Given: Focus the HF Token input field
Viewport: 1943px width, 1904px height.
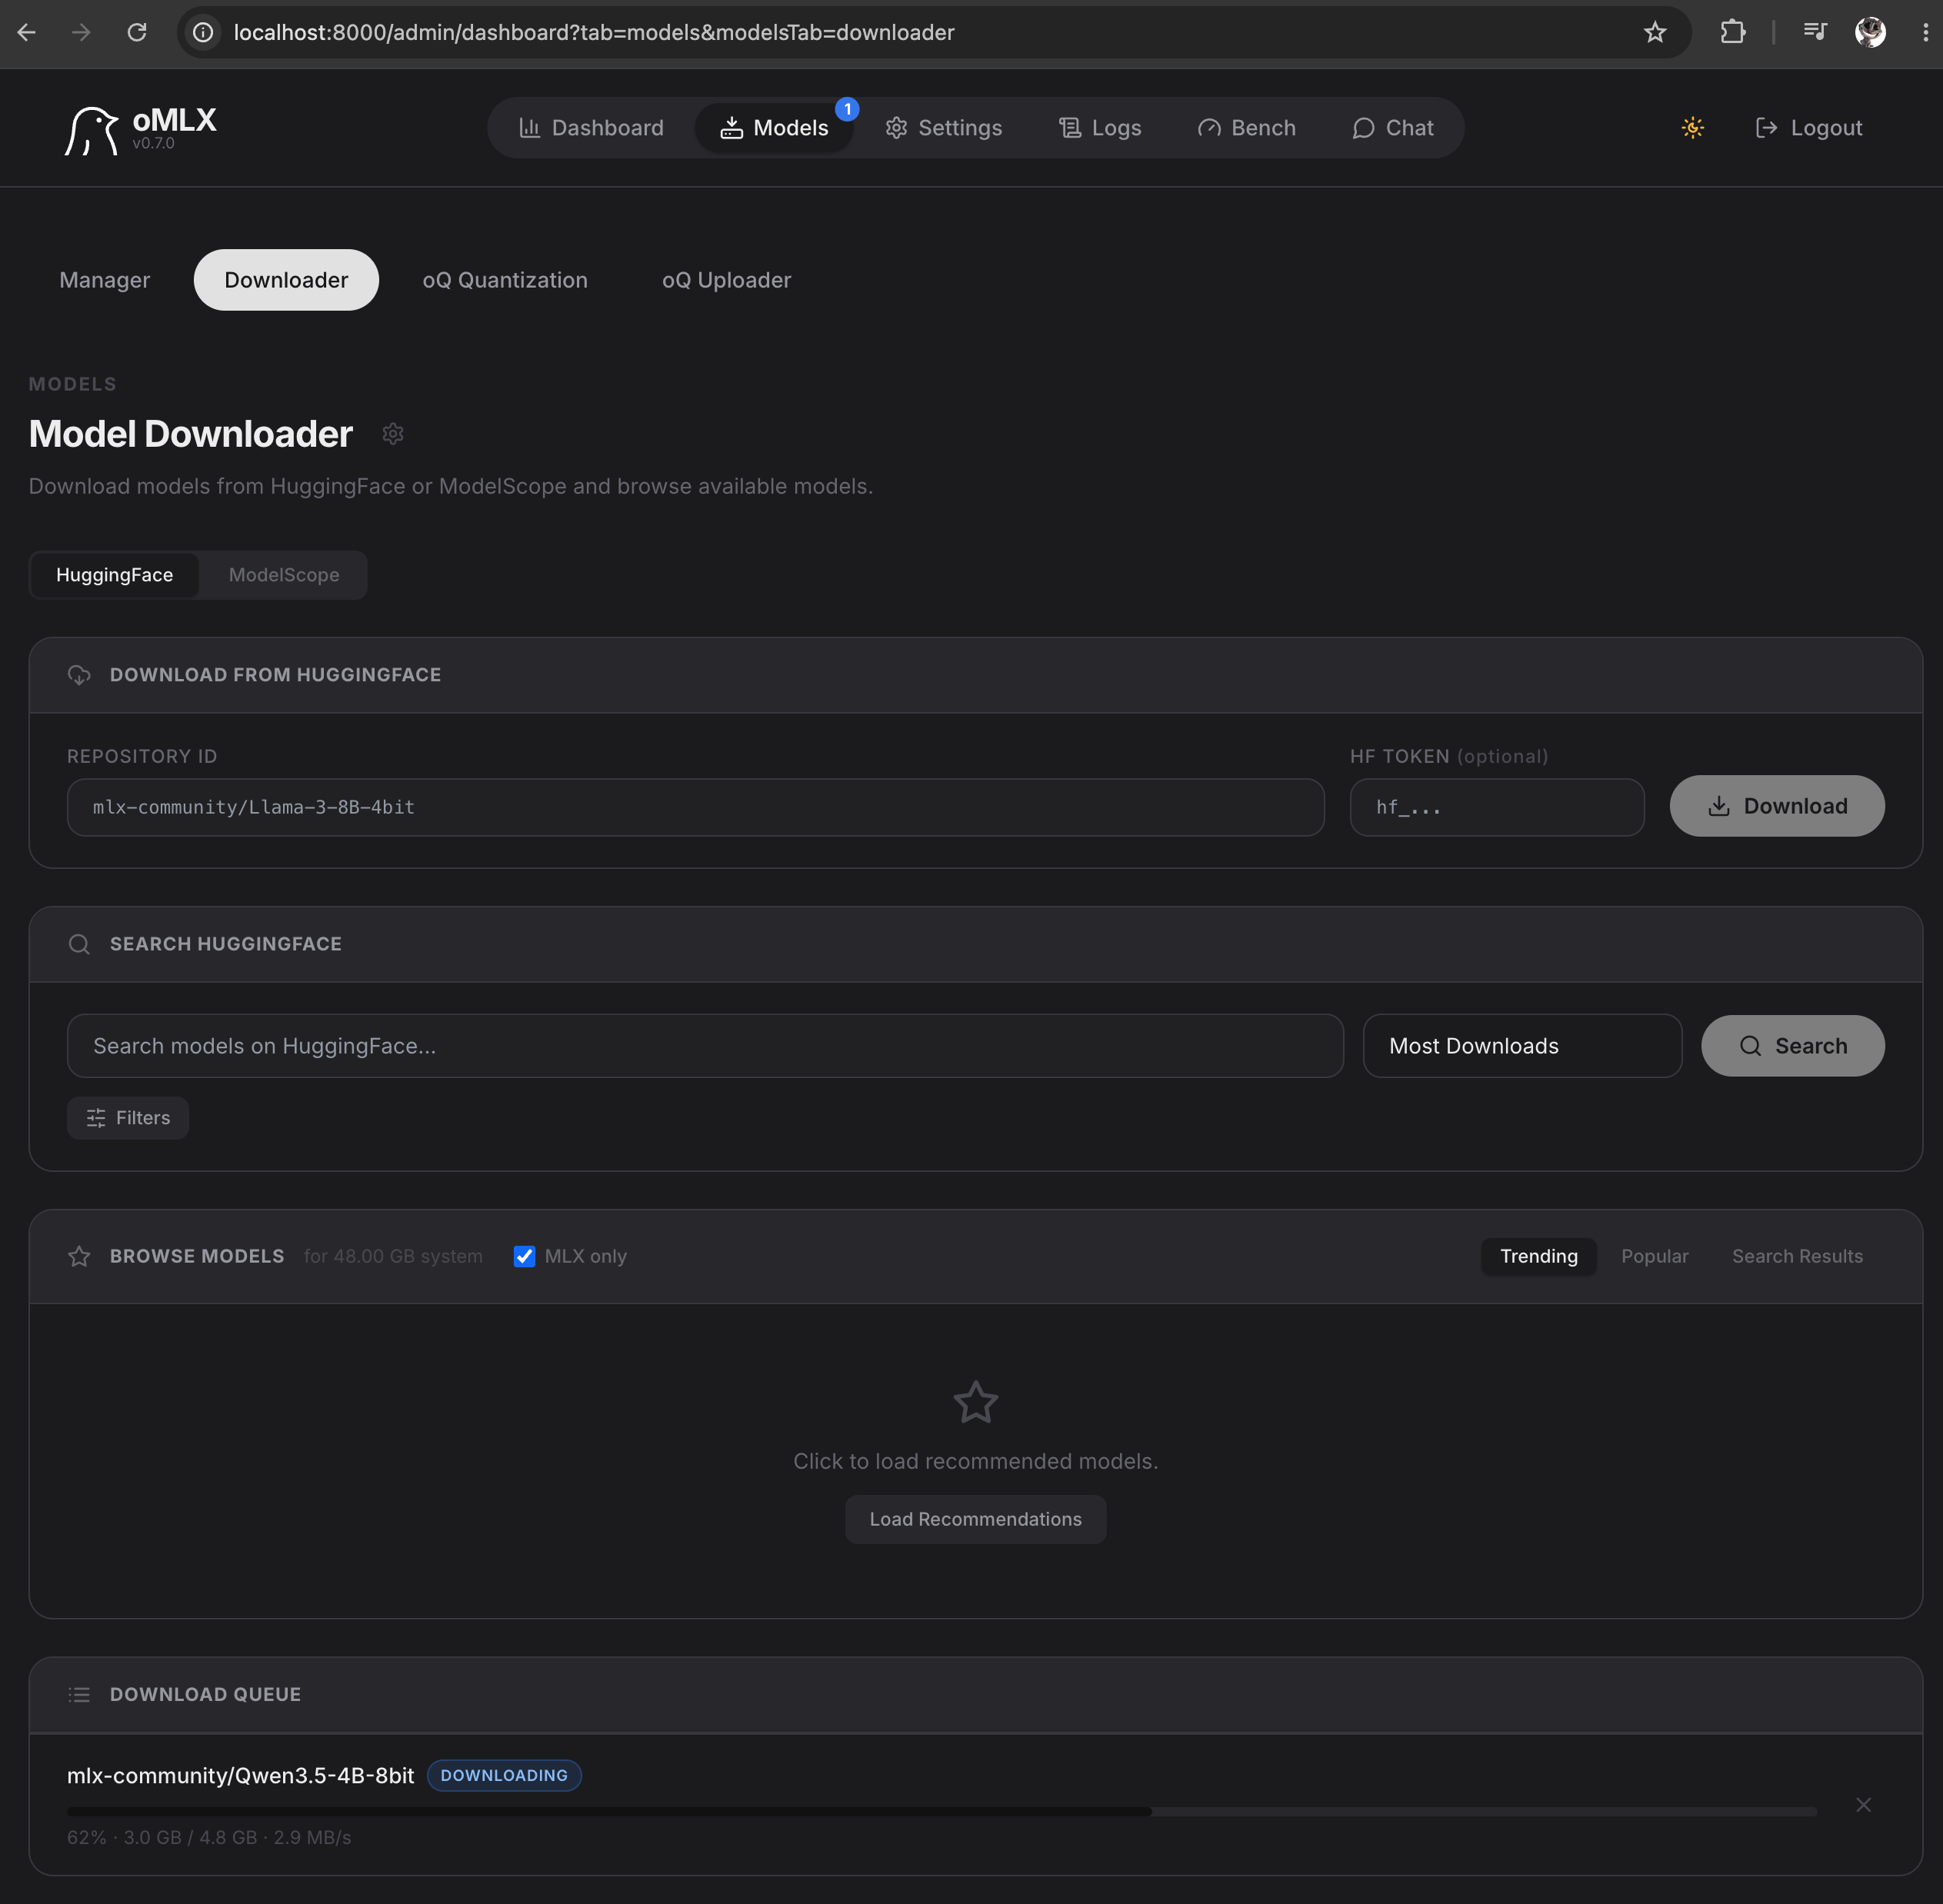Looking at the screenshot, I should (1497, 807).
